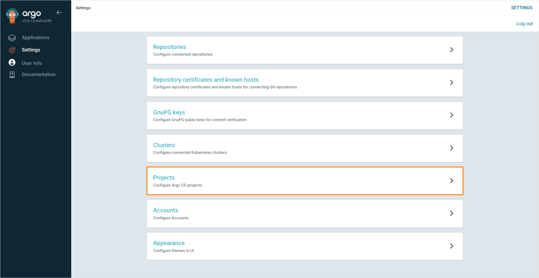Image resolution: width=539 pixels, height=278 pixels.
Task: Open the Appearance settings title
Action: 169,243
